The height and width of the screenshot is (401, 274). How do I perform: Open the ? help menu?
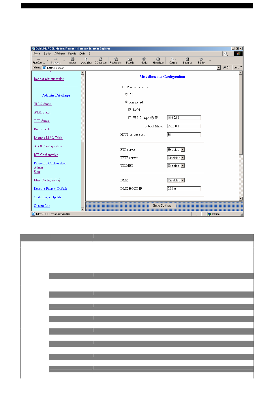point(90,54)
